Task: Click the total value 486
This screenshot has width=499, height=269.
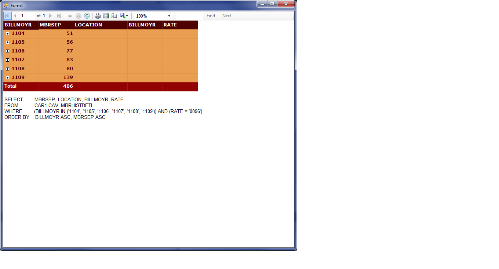Action: [68, 86]
